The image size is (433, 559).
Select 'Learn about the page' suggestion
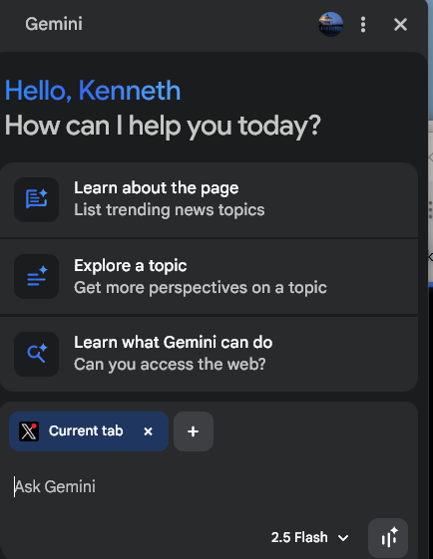click(x=209, y=199)
